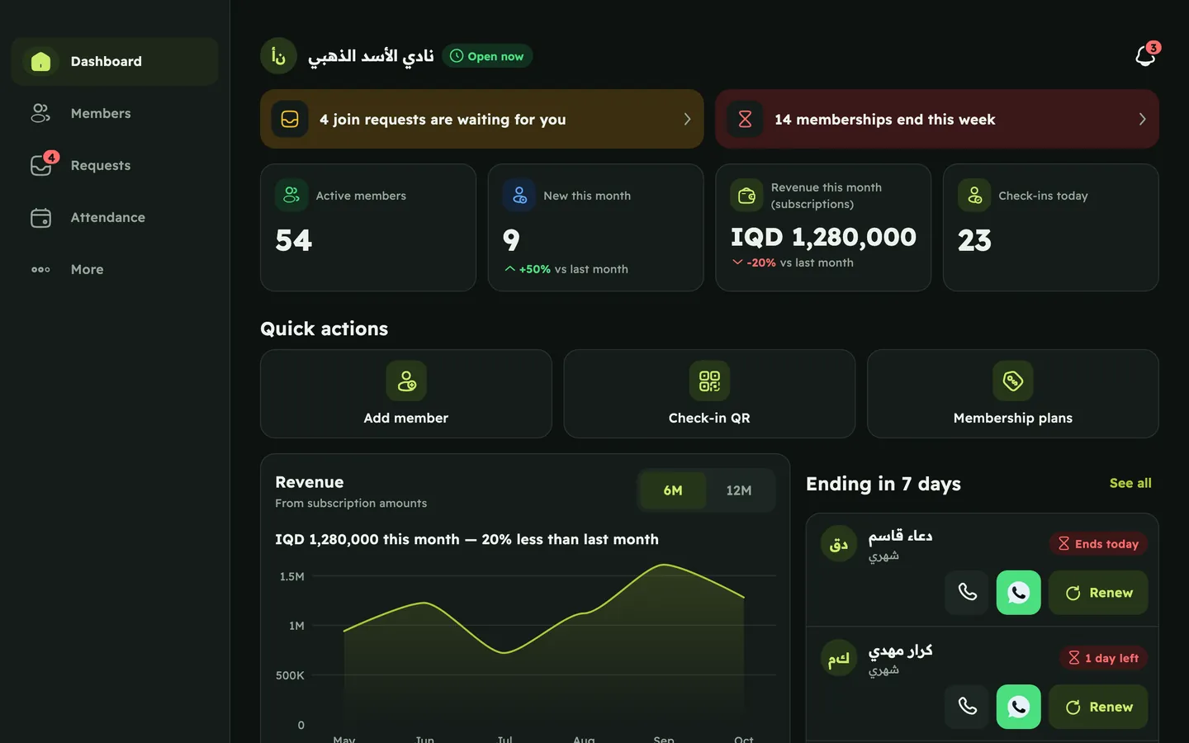The width and height of the screenshot is (1189, 743).
Task: Click the 1 day left badge
Action: point(1103,657)
